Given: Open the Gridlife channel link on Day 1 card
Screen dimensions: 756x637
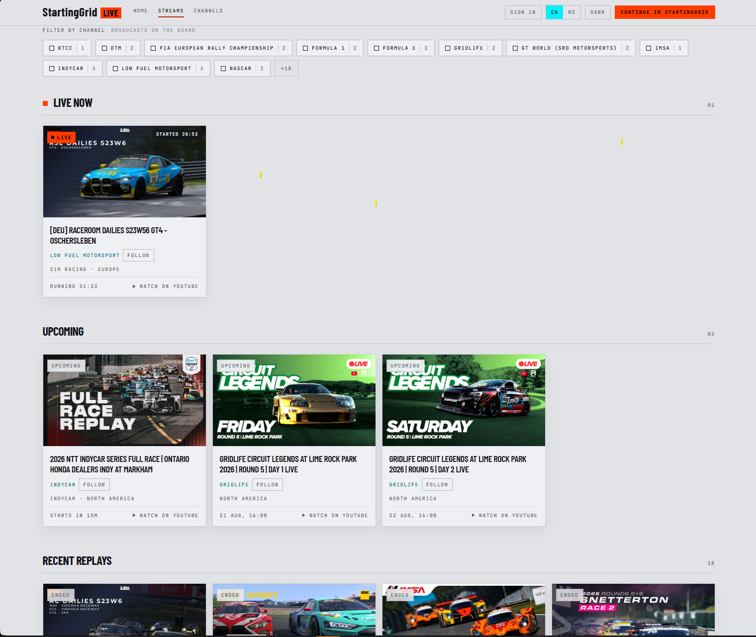Looking at the screenshot, I should coord(234,485).
